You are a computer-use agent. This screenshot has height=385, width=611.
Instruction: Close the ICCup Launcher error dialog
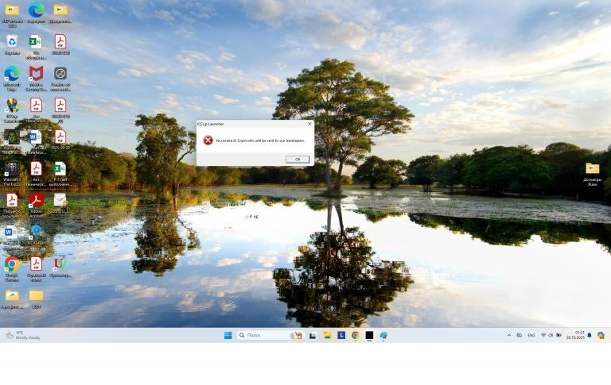pos(309,124)
